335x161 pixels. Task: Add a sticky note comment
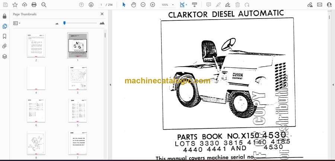pyautogui.click(x=208, y=5)
